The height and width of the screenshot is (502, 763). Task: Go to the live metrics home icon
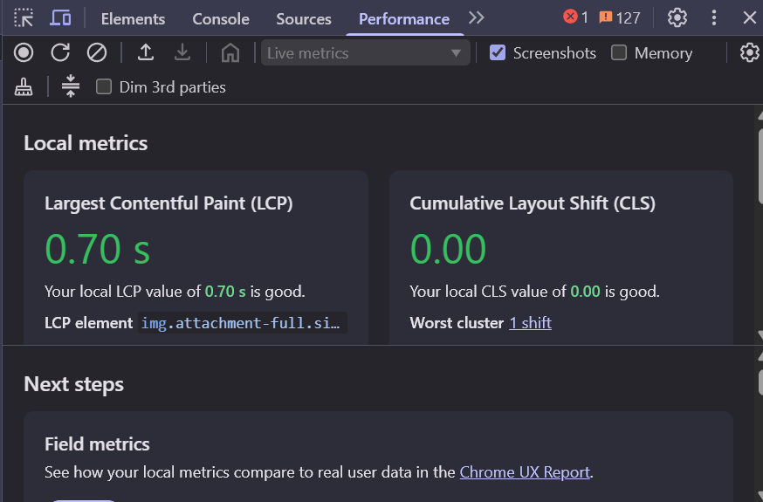click(x=230, y=52)
